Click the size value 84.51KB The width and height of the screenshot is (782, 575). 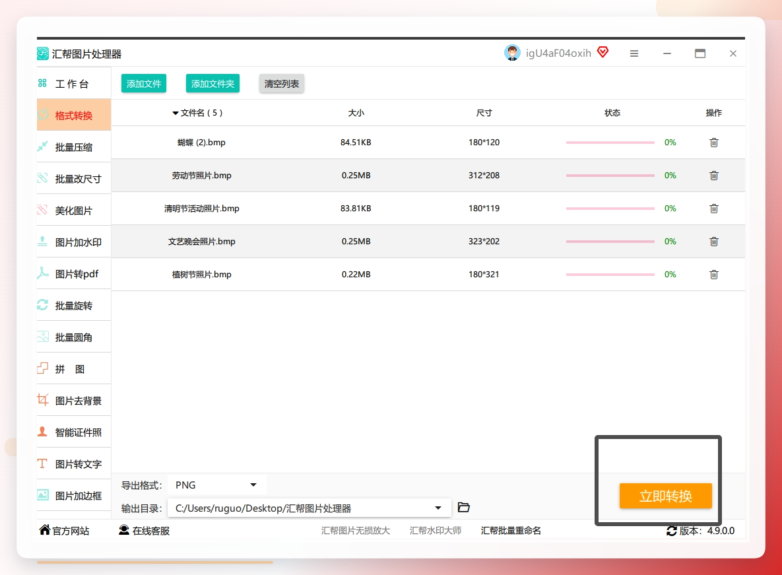coord(356,143)
